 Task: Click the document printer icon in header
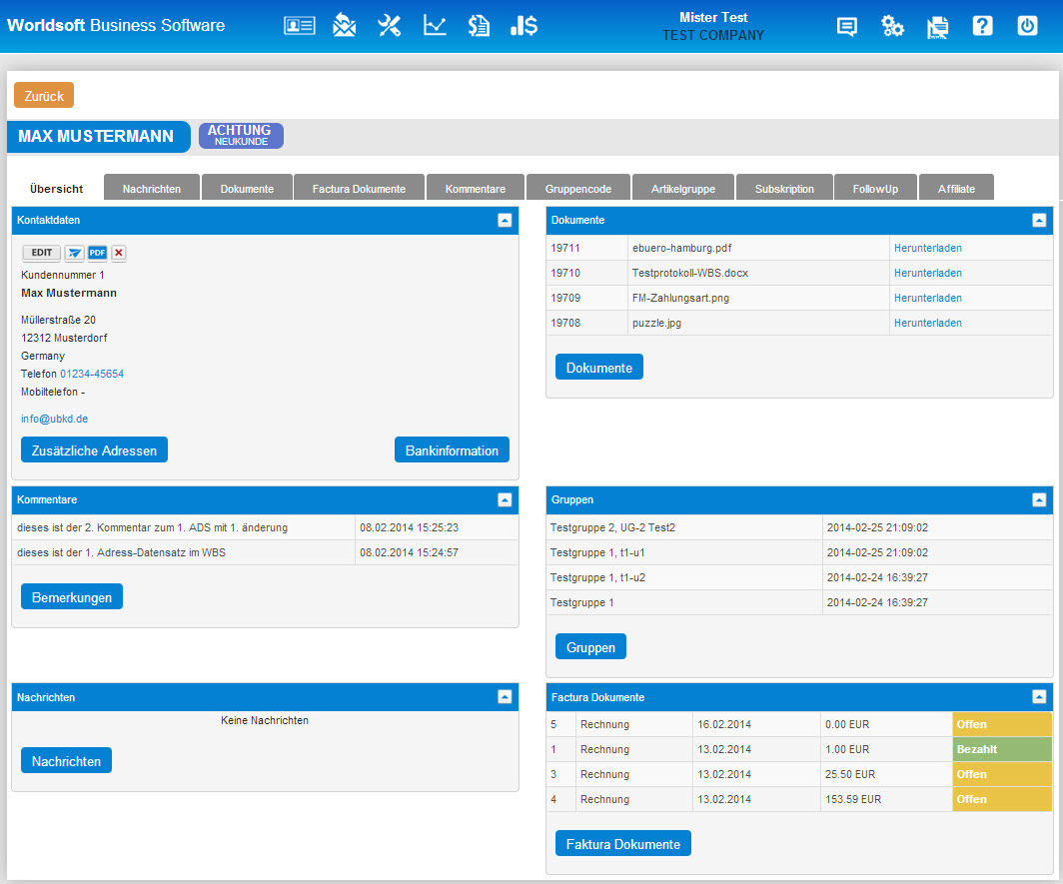937,26
